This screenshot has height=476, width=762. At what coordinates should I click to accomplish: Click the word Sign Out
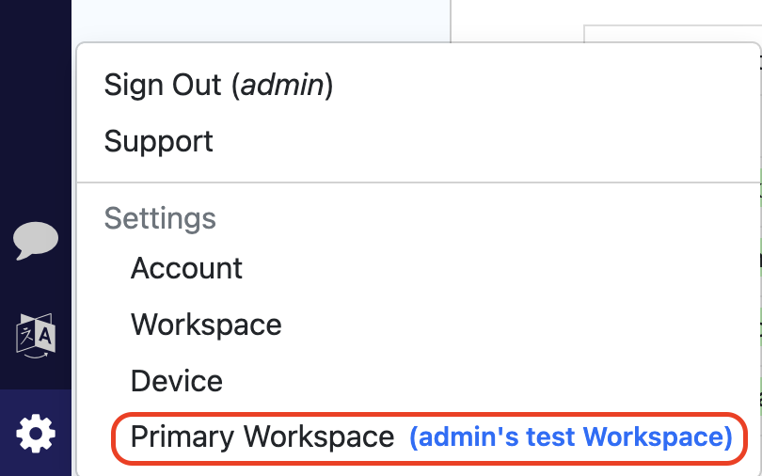162,85
